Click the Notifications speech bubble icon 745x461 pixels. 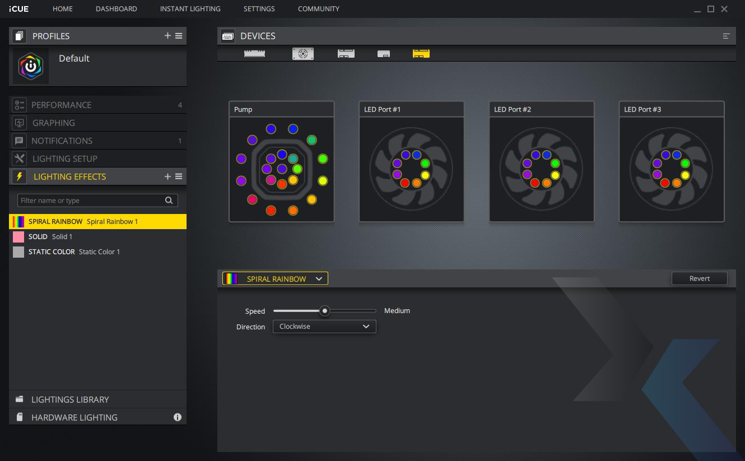coord(20,141)
